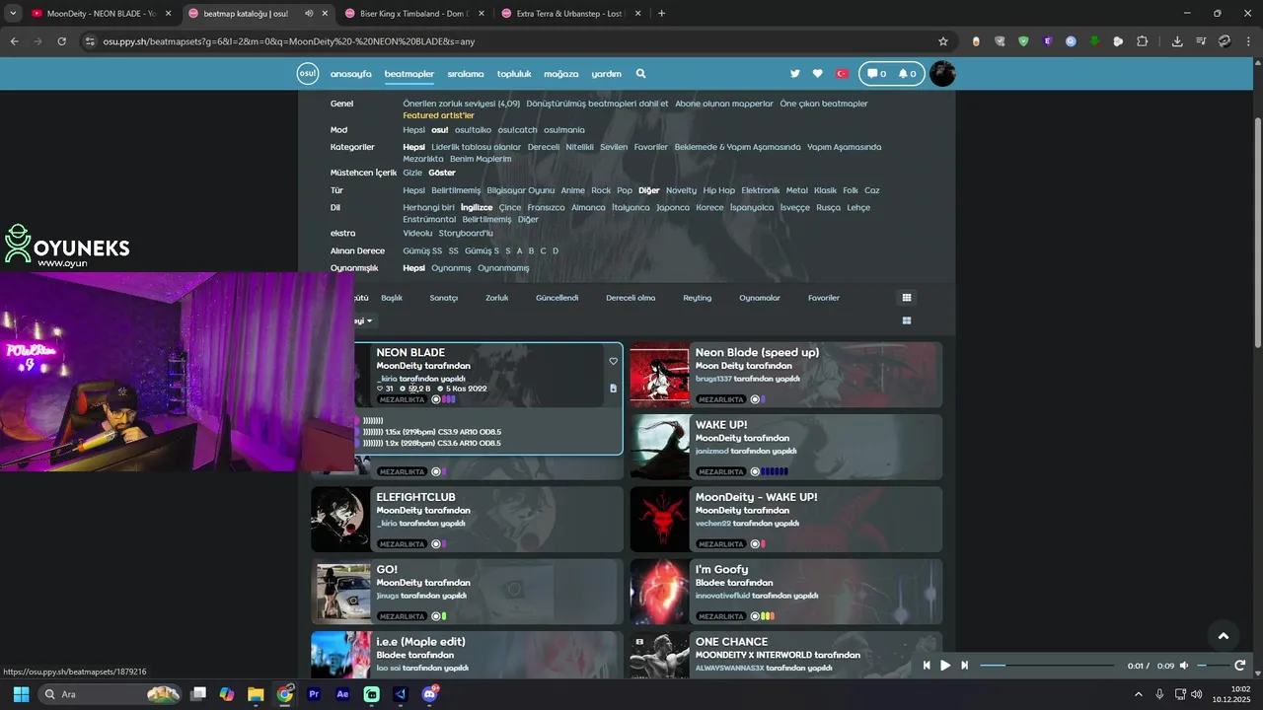Toggle Gümüş SS rank filter

tap(422, 251)
